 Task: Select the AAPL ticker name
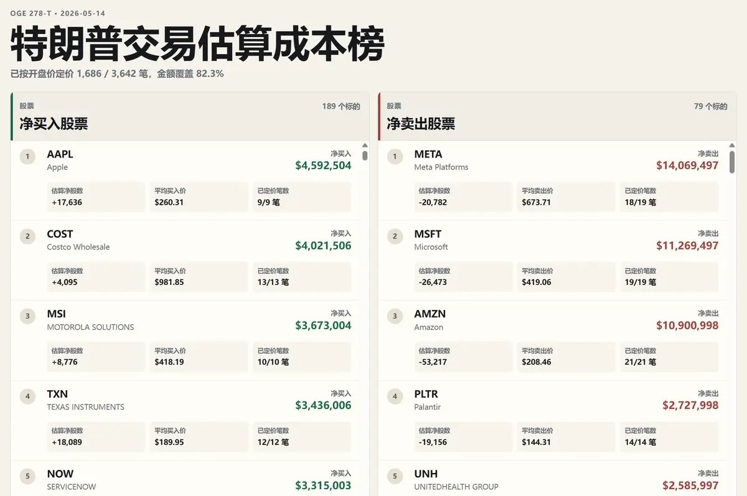pyautogui.click(x=60, y=154)
